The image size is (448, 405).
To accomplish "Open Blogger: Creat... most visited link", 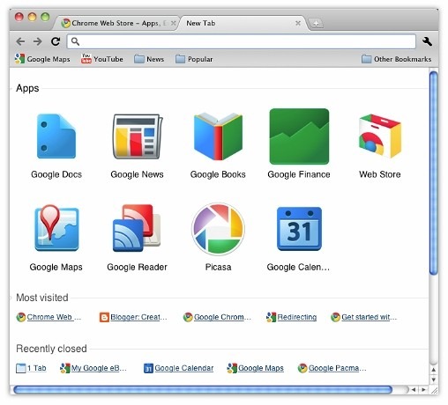I will 133,317.
